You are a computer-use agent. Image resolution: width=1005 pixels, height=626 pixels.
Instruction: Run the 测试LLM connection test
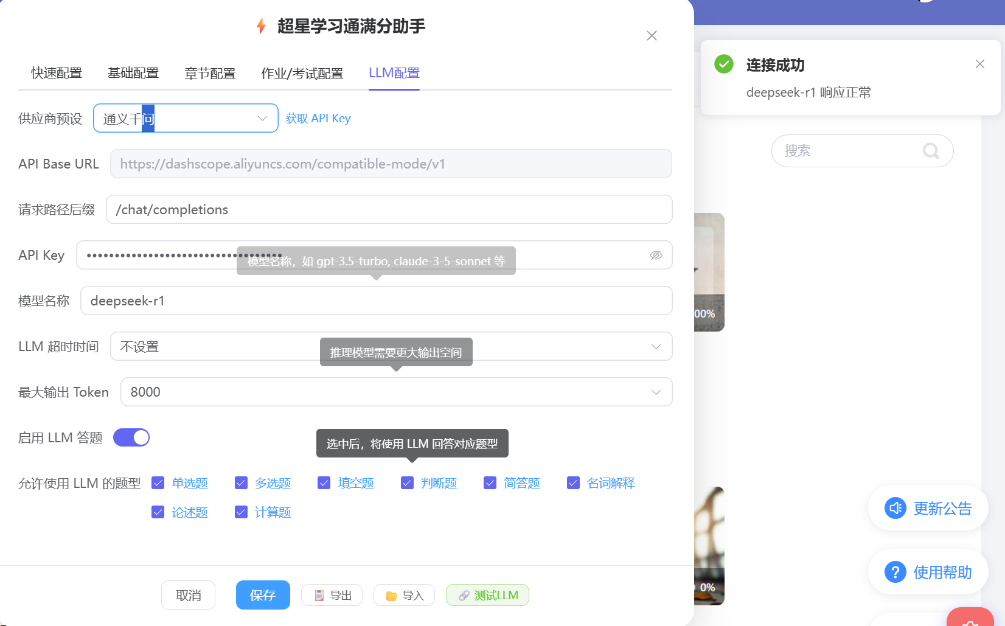click(487, 595)
